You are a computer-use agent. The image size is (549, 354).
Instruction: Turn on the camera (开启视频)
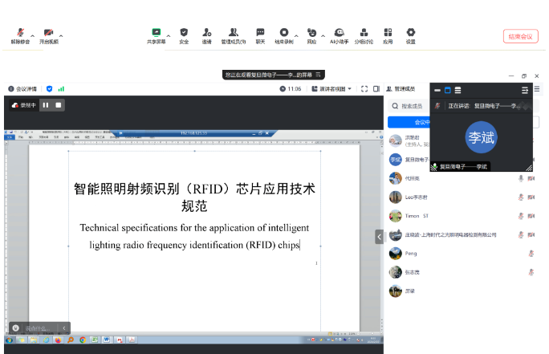51,34
